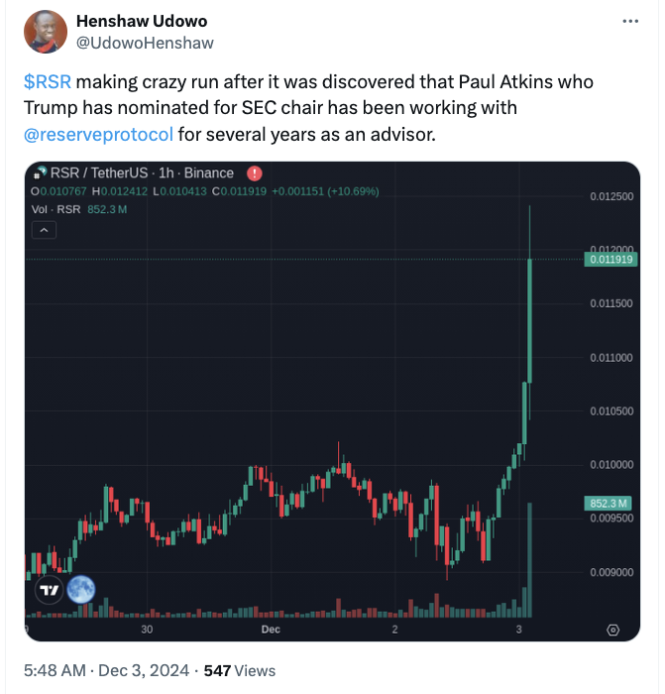The height and width of the screenshot is (694, 665).
Task: Click the TradingView logo badge
Action: (x=50, y=590)
